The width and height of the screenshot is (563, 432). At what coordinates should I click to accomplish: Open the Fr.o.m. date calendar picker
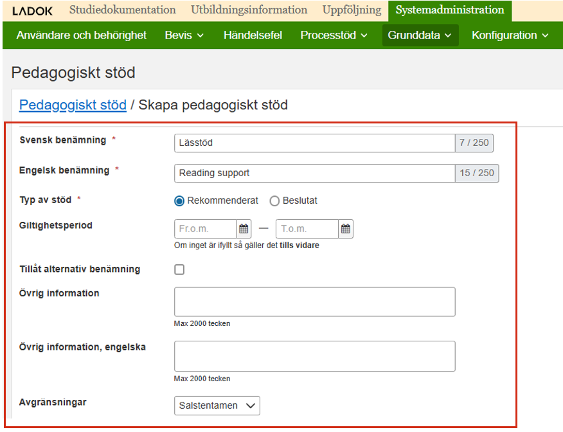[x=244, y=229]
